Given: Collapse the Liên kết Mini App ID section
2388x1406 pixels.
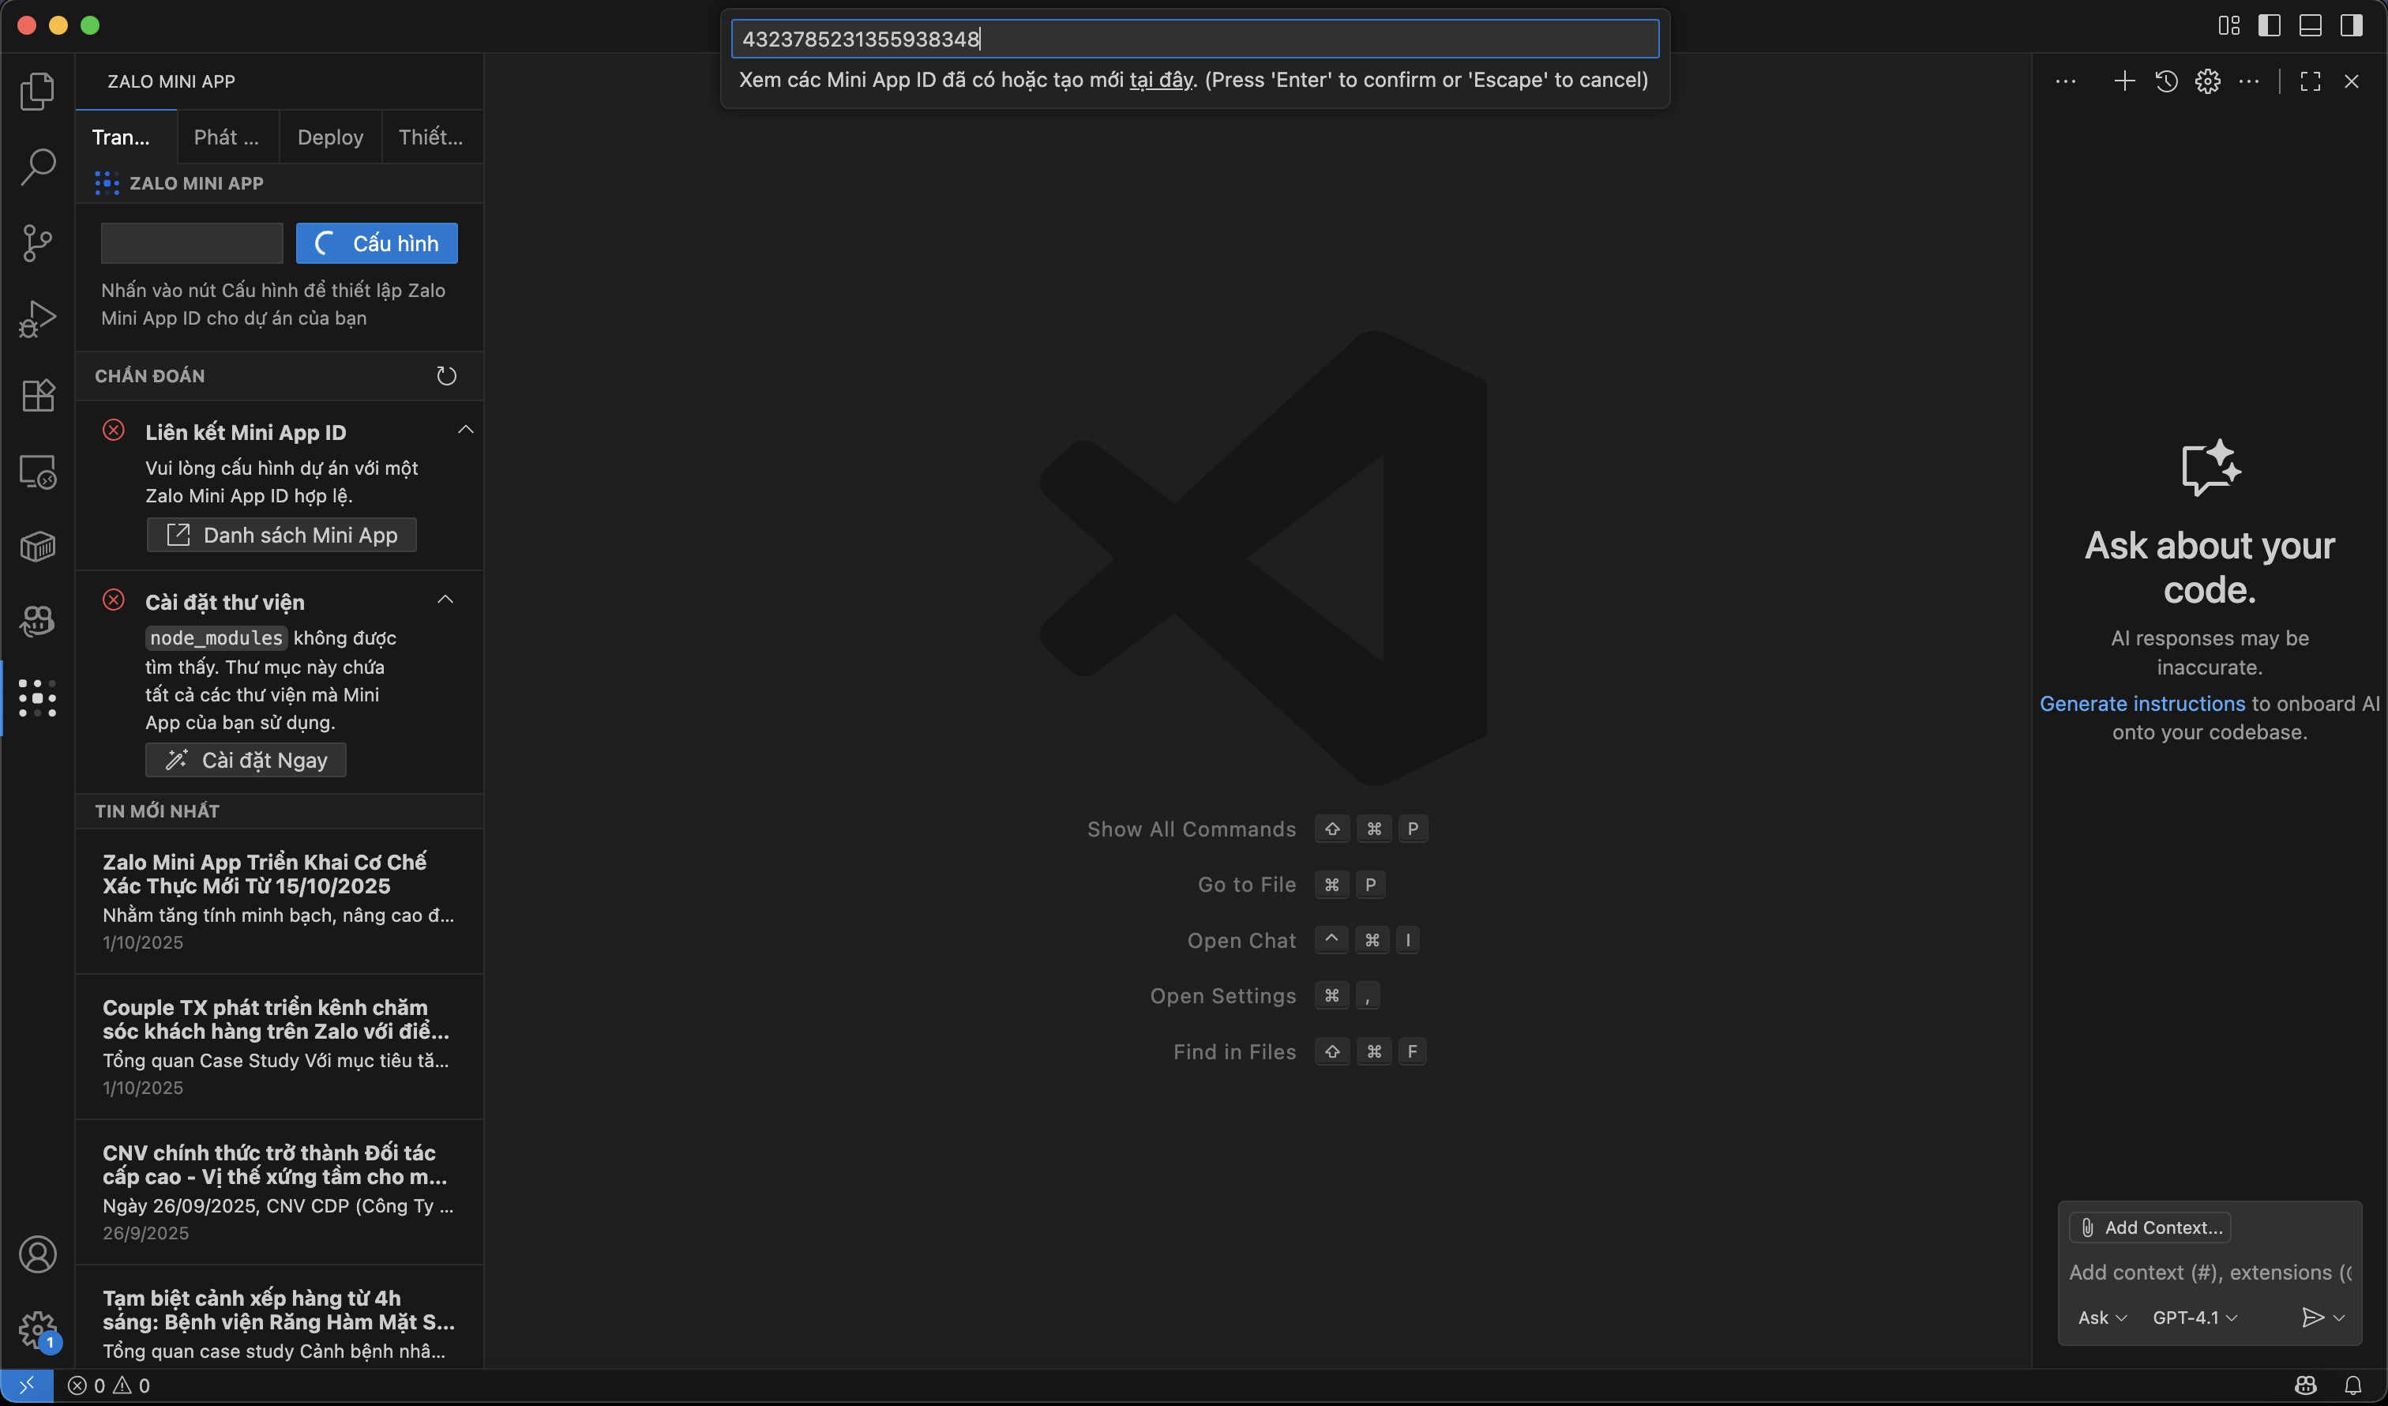Looking at the screenshot, I should pos(465,430).
